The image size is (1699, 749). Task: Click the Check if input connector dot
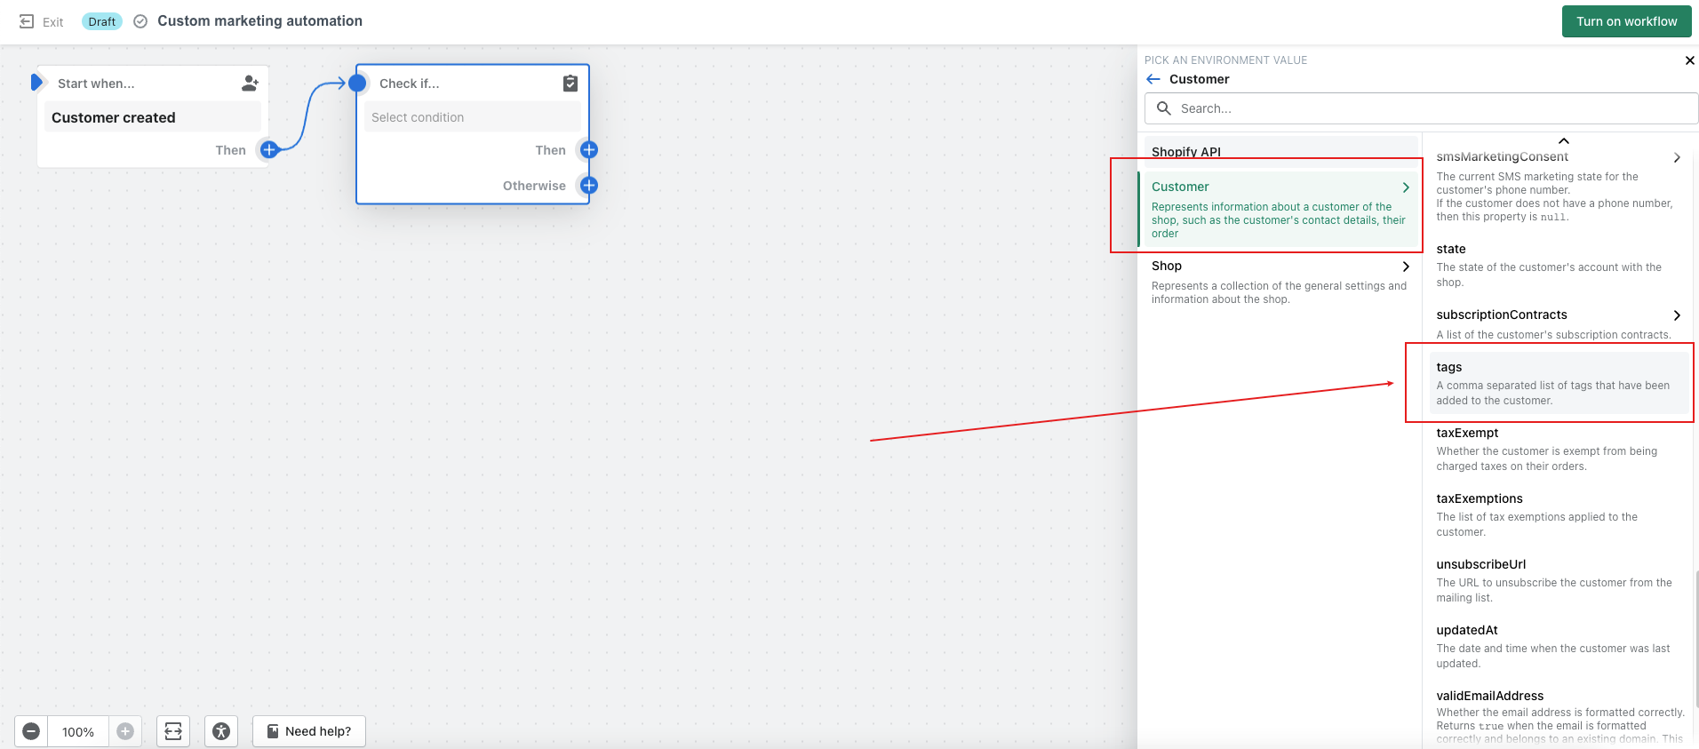357,84
